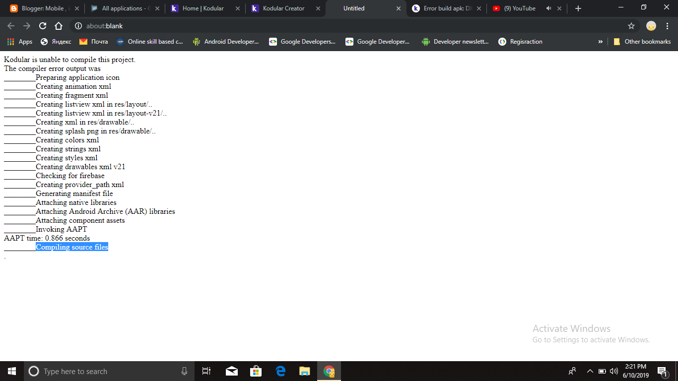
Task: Open a new browser tab
Action: (x=578, y=8)
